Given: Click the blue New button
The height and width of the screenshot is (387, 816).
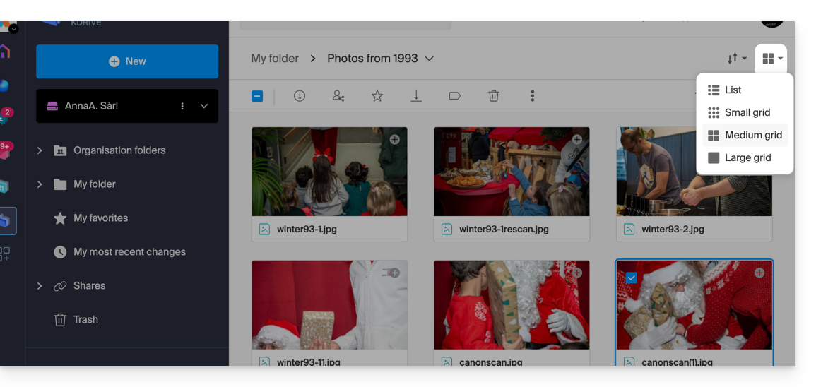Looking at the screenshot, I should [127, 61].
